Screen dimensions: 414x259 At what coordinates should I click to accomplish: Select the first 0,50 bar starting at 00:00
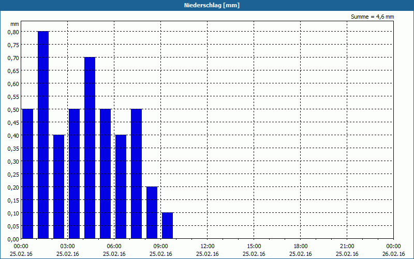point(28,174)
